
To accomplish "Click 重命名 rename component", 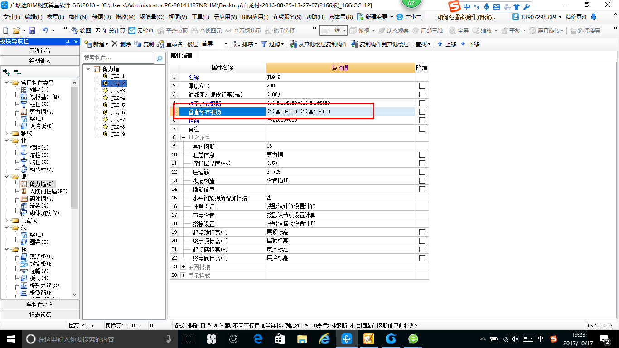I will (170, 44).
